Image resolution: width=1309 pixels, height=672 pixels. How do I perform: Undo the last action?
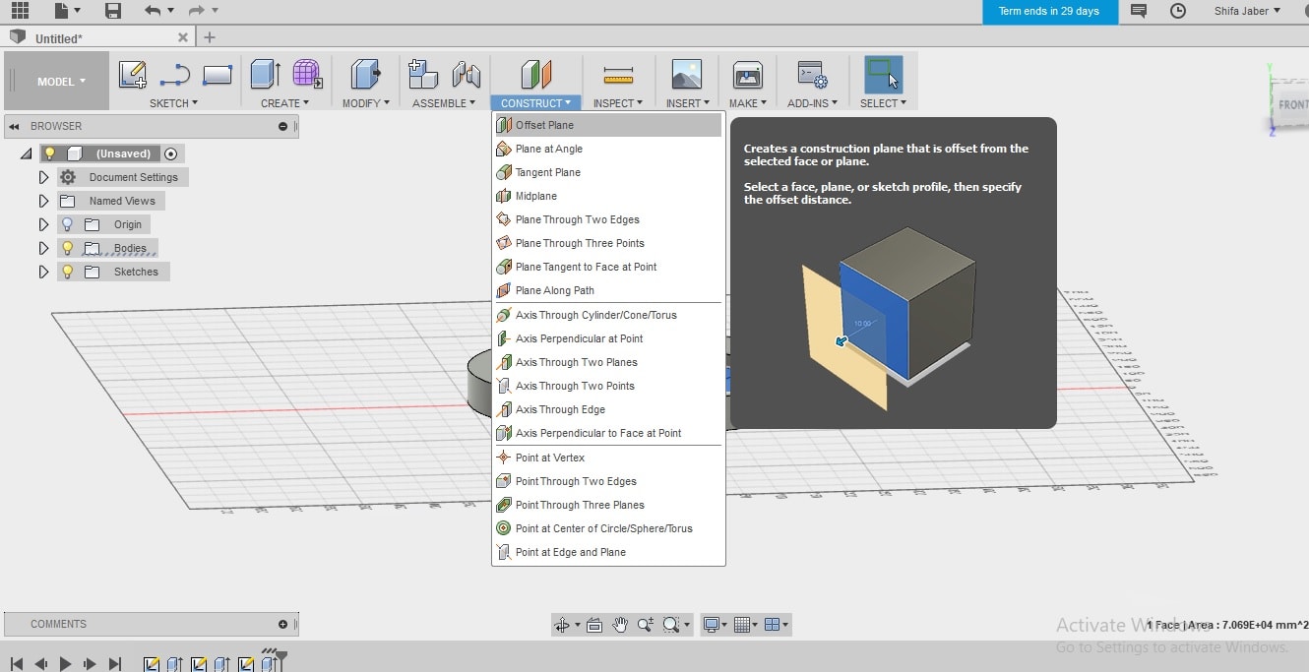(153, 11)
